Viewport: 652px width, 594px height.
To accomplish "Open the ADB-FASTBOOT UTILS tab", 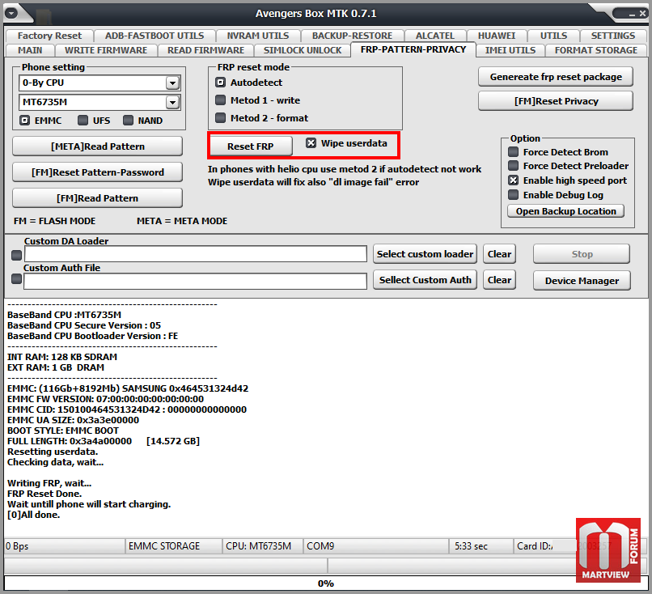I will click(x=155, y=36).
